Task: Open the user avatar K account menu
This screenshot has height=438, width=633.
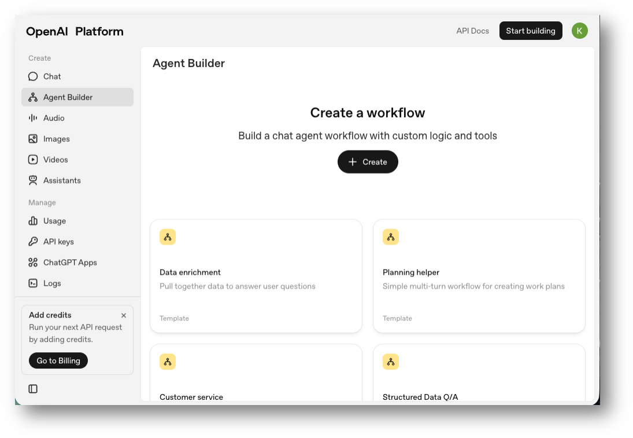Action: (579, 31)
